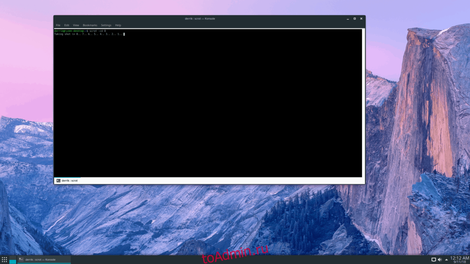Open the display/screen tray icon
This screenshot has width=470, height=264.
433,260
